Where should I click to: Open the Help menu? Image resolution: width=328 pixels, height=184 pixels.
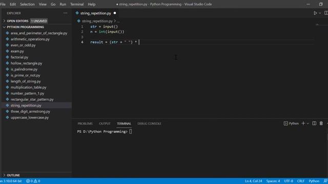coord(92,4)
